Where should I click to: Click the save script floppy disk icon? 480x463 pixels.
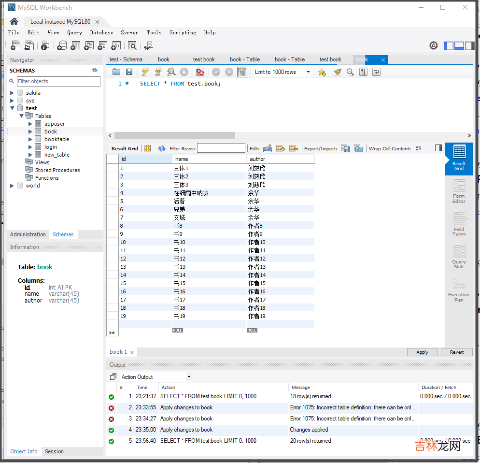[129, 72]
